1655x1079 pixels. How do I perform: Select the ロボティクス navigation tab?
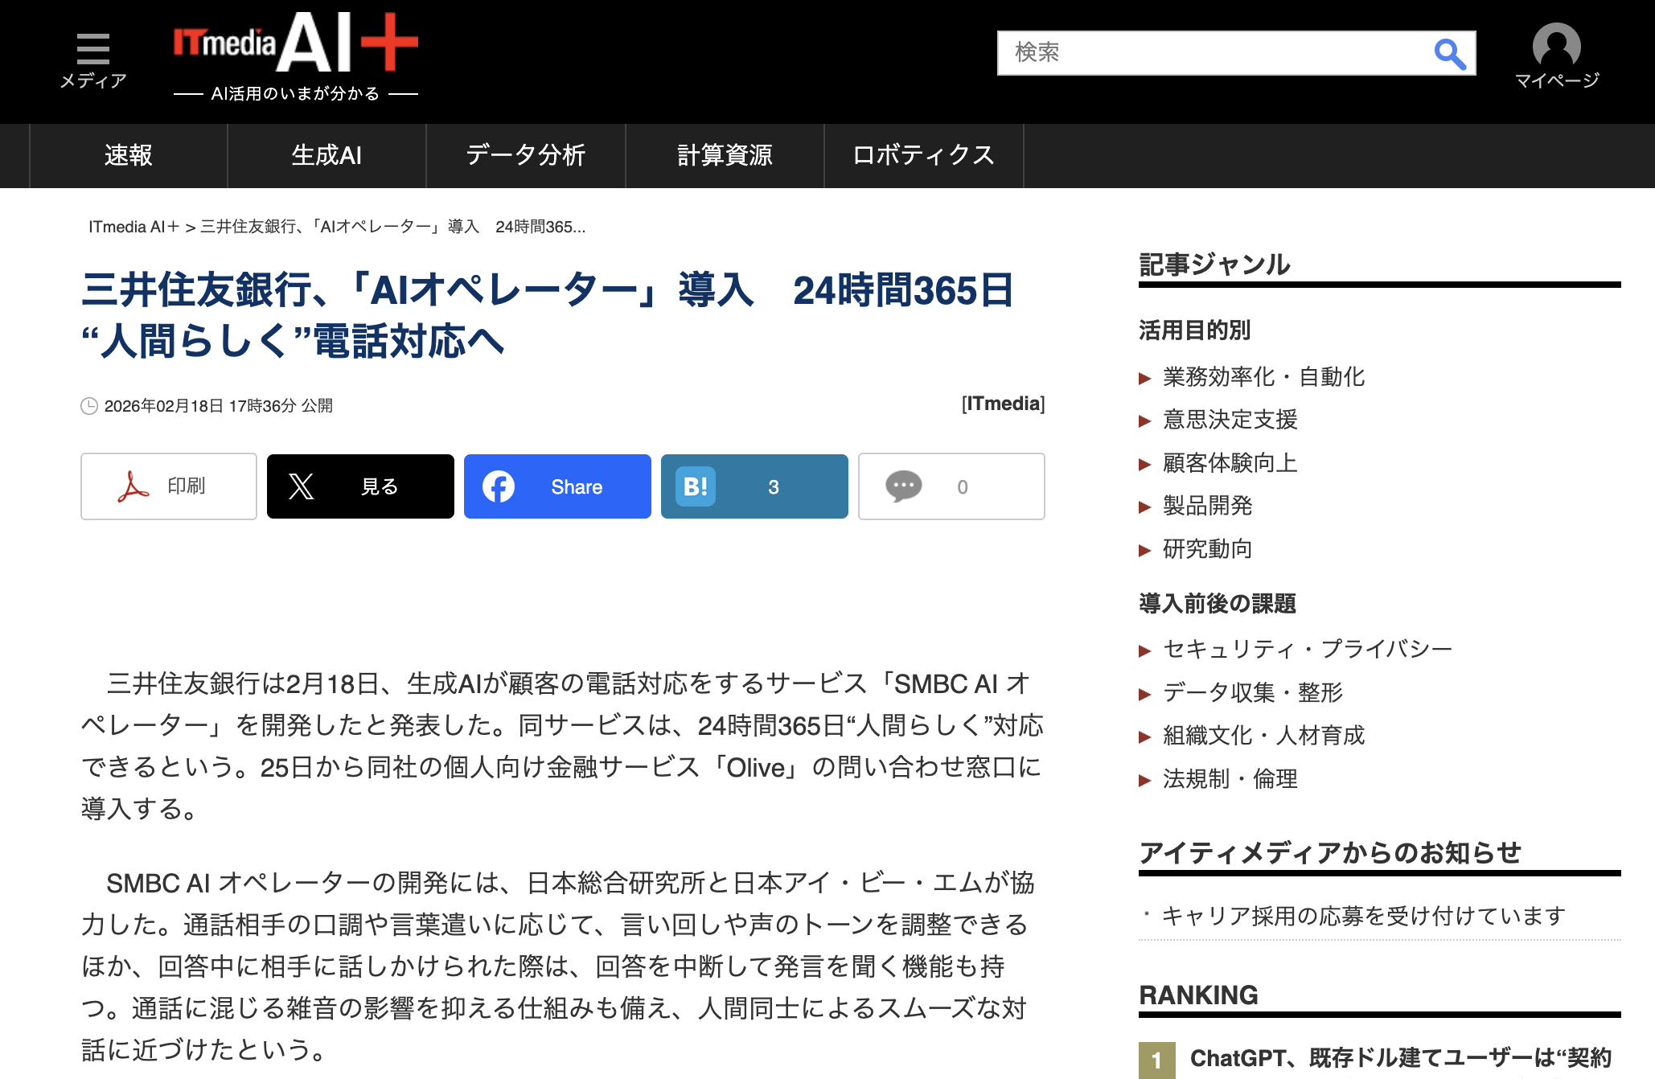923,155
